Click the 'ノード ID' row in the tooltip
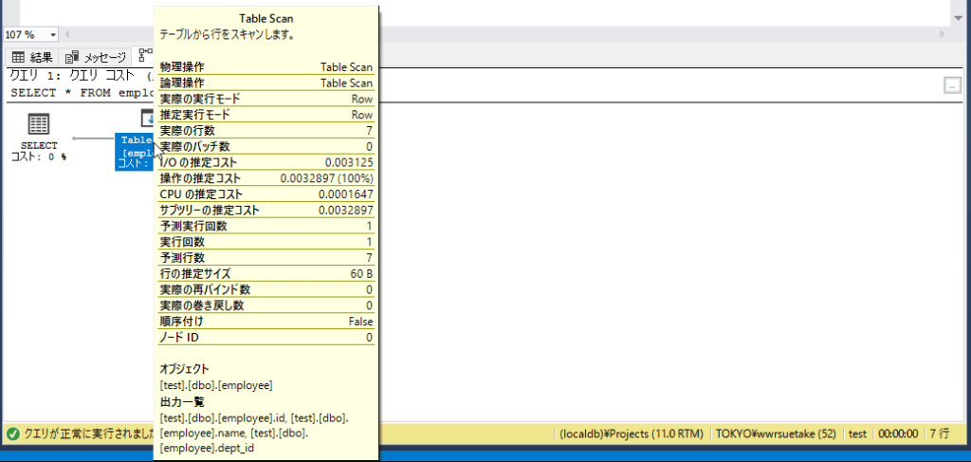The image size is (971, 462). click(x=266, y=338)
